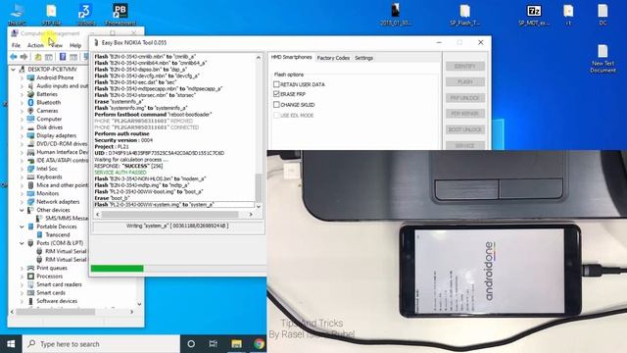Expand the Network adapters category
Viewport: 627px width, 353px height.
[22, 202]
